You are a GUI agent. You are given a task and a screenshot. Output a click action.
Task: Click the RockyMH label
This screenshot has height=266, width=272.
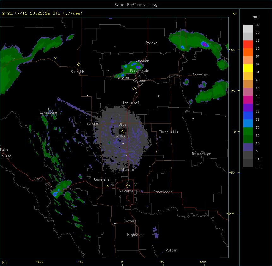click(x=77, y=72)
